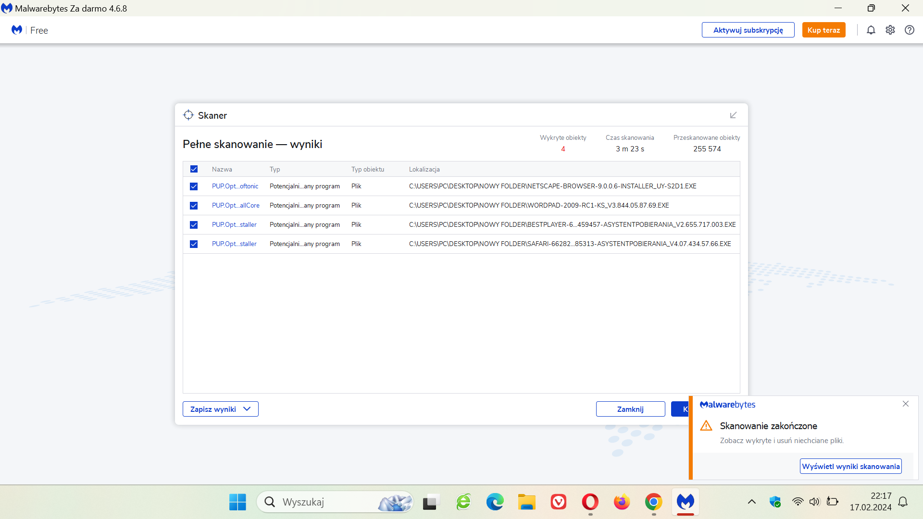Open clock and date 22:17 17.02.2024
This screenshot has width=923, height=519.
click(871, 502)
